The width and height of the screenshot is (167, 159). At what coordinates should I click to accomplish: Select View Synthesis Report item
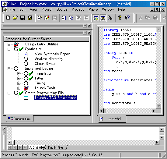53,54
